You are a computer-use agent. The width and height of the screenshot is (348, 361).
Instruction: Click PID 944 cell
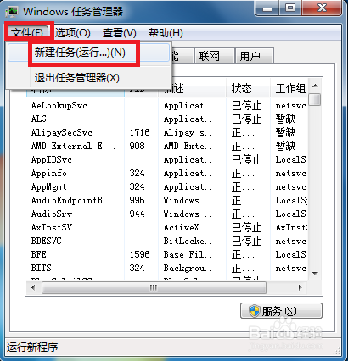click(x=137, y=214)
